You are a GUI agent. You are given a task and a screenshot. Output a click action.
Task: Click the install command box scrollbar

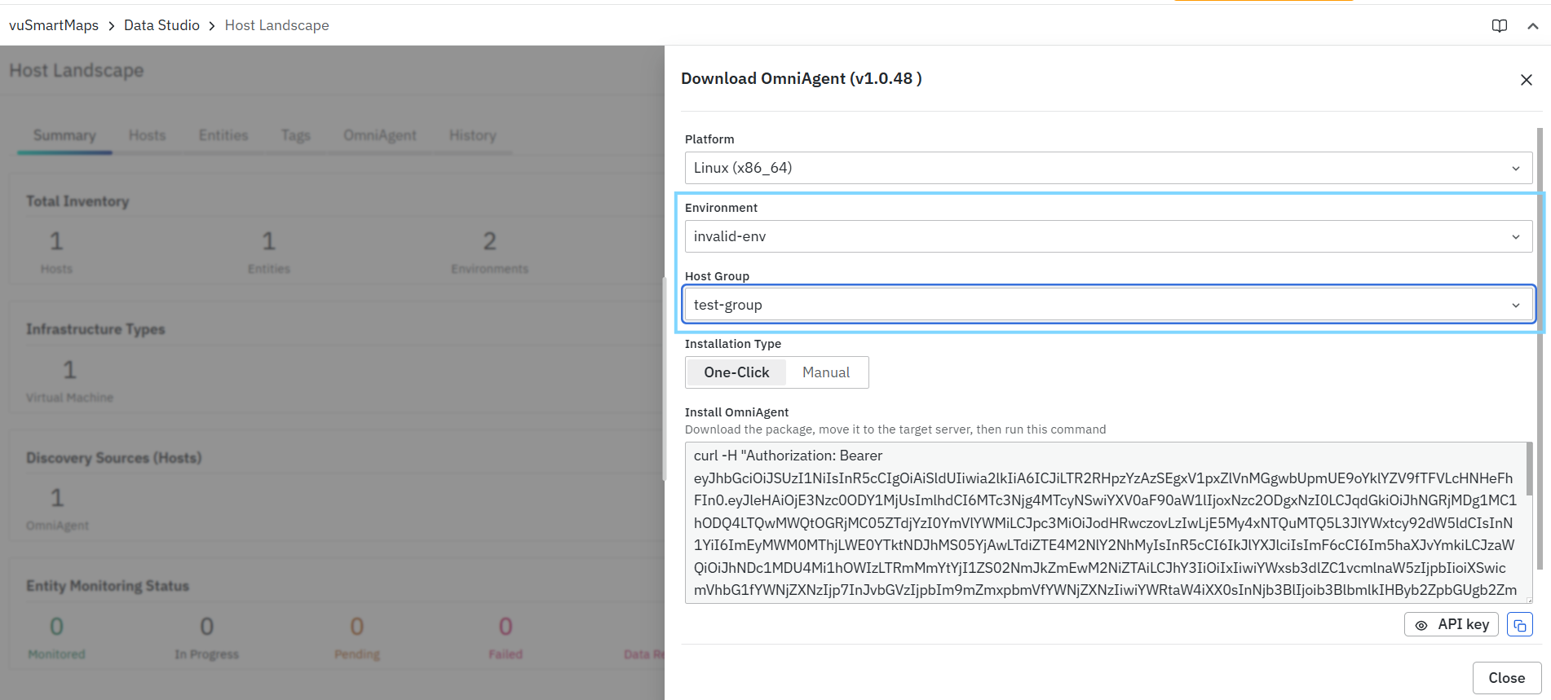[1529, 469]
